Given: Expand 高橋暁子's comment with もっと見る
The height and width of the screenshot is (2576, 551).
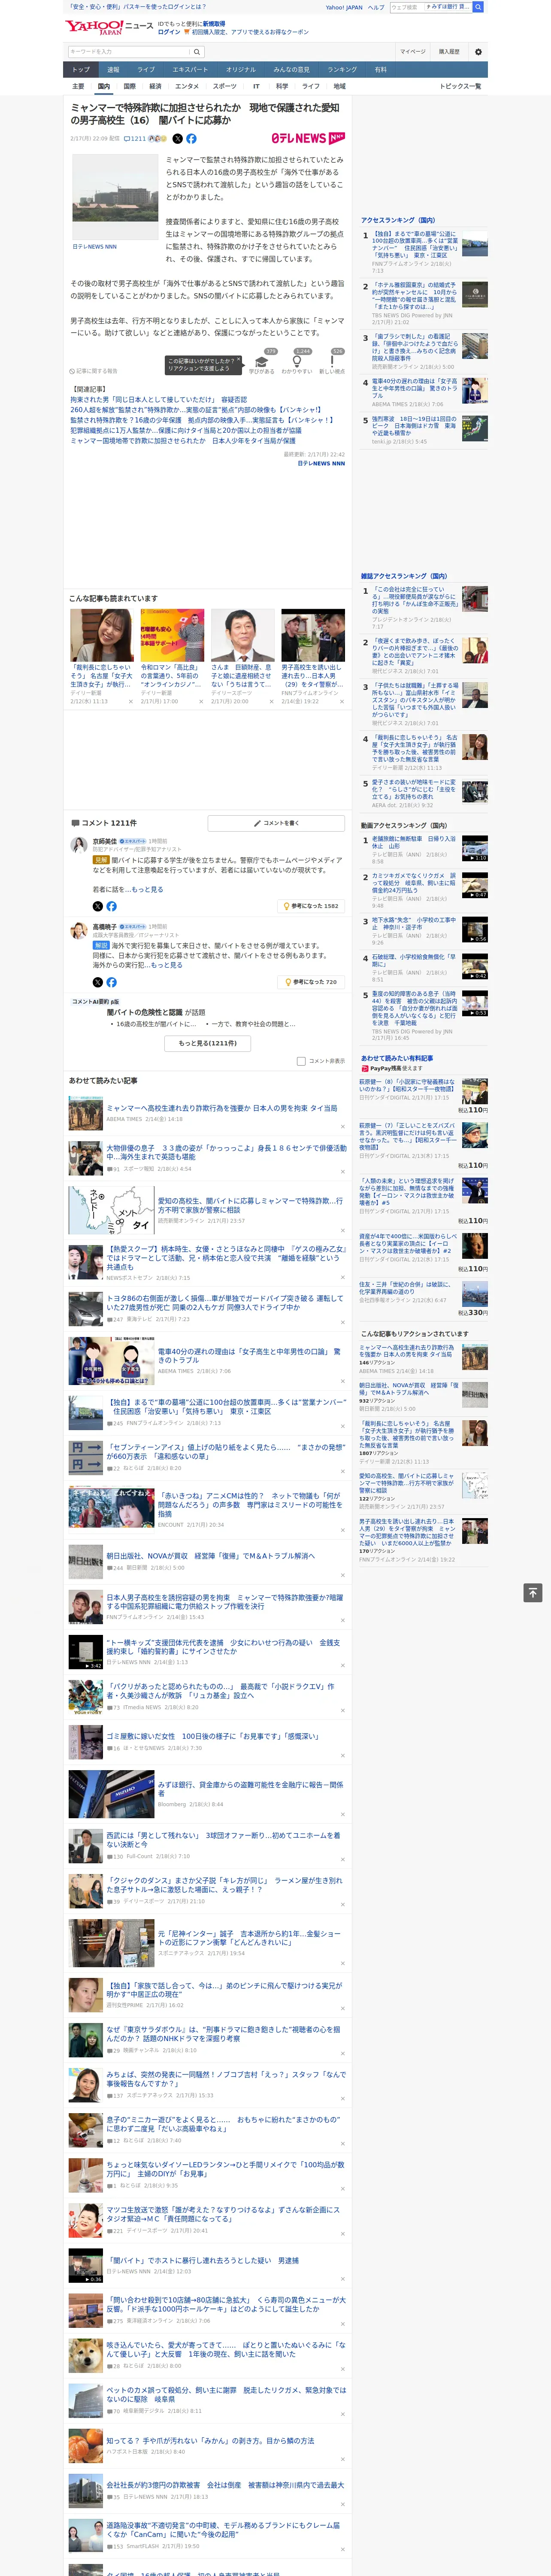Looking at the screenshot, I should coord(166,965).
